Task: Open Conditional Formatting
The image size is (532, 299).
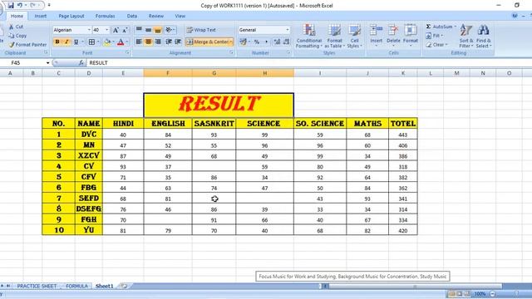Action: click(309, 36)
